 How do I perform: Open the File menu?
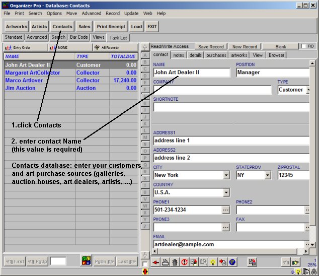tap(7, 14)
